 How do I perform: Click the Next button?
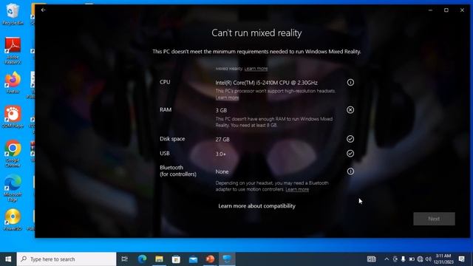[x=434, y=219]
